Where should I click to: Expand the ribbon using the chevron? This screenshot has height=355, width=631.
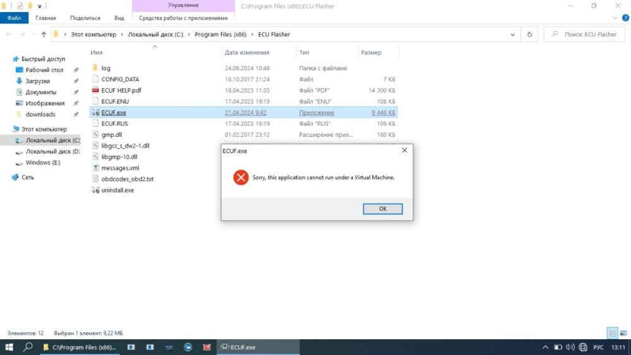(614, 18)
